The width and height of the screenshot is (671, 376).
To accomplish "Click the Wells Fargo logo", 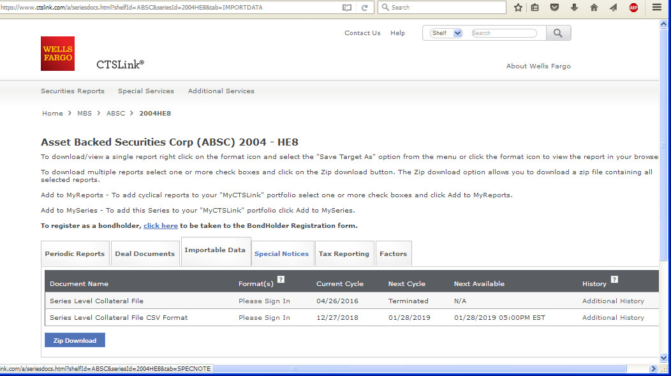I will [57, 54].
